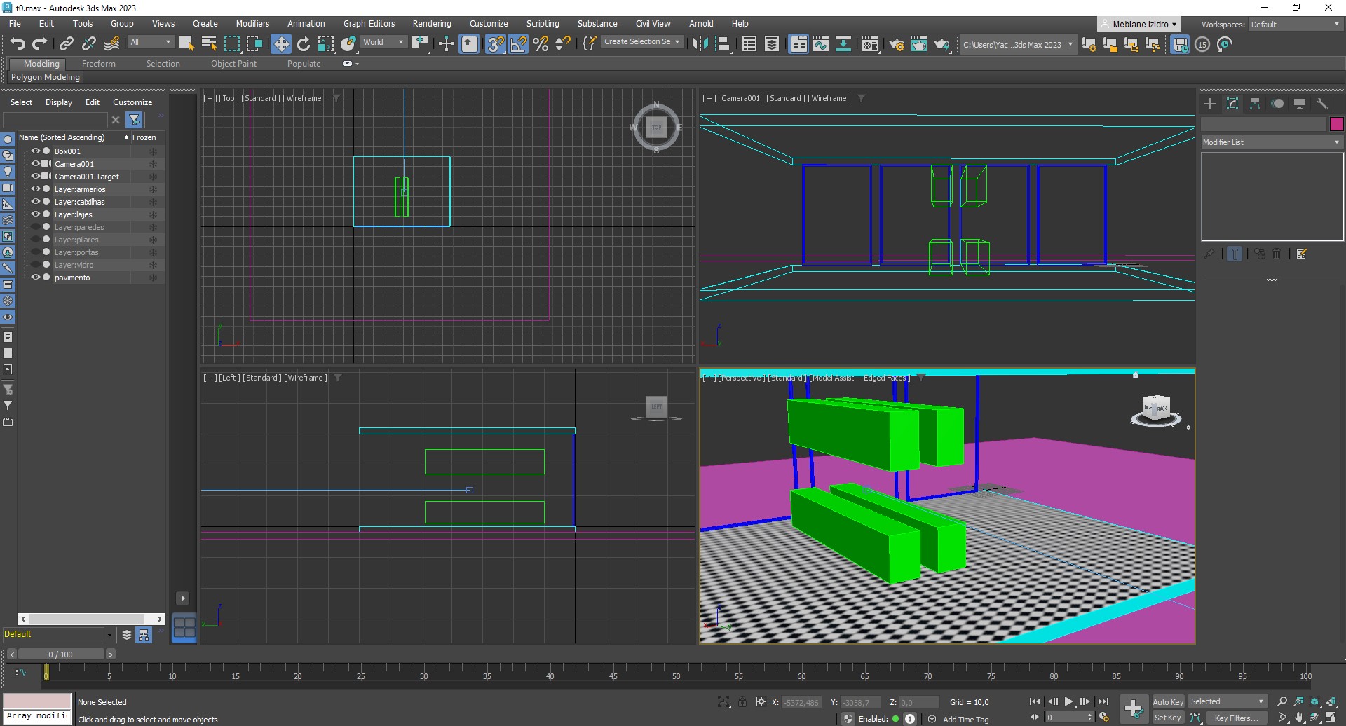Open the Workspaces Default dropdown
Screen dimensions: 1346x726
point(1295,25)
